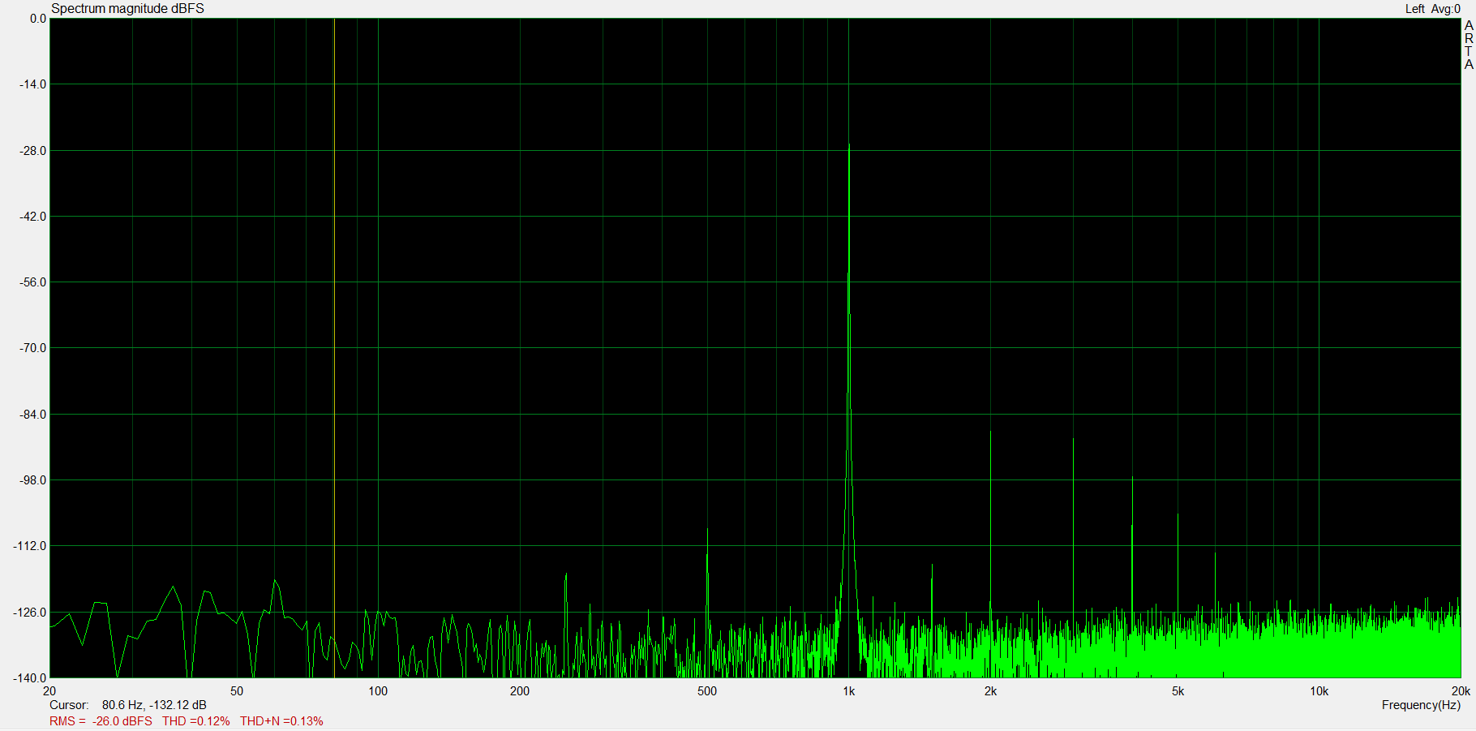Screen dimensions: 1476x731
Task: Click the '2k' frequency axis label
Action: pyautogui.click(x=990, y=691)
